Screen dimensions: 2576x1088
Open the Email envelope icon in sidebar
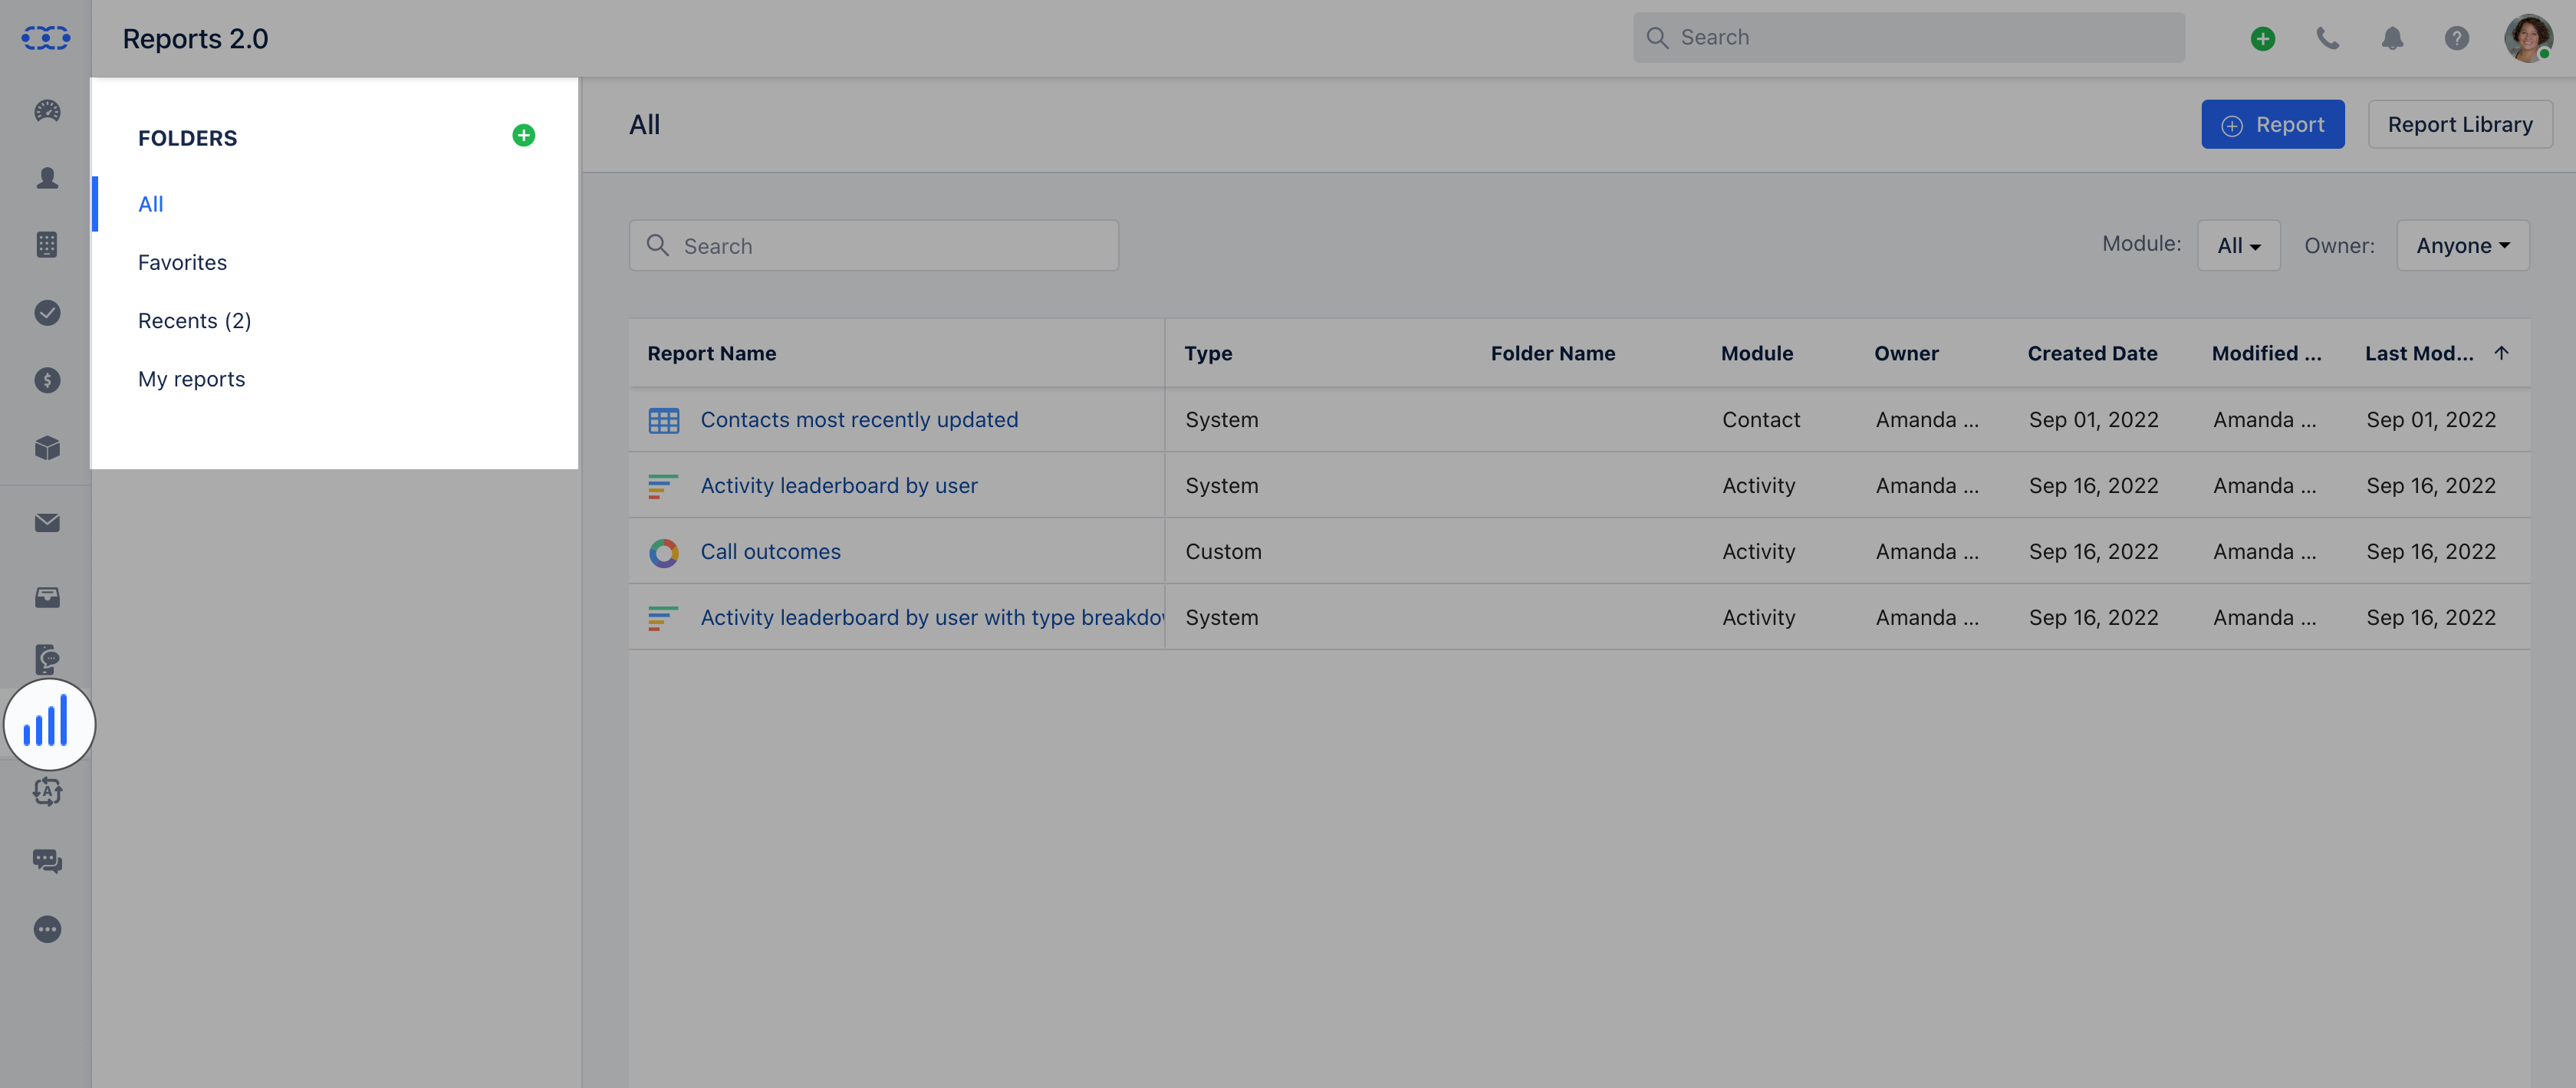pyautogui.click(x=47, y=523)
